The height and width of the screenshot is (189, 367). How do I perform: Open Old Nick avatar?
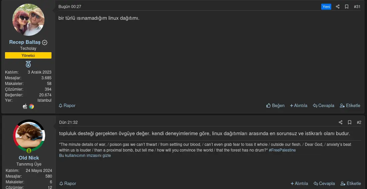pyautogui.click(x=29, y=135)
